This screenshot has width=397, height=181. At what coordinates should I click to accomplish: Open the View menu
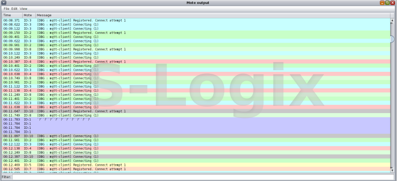(23, 8)
